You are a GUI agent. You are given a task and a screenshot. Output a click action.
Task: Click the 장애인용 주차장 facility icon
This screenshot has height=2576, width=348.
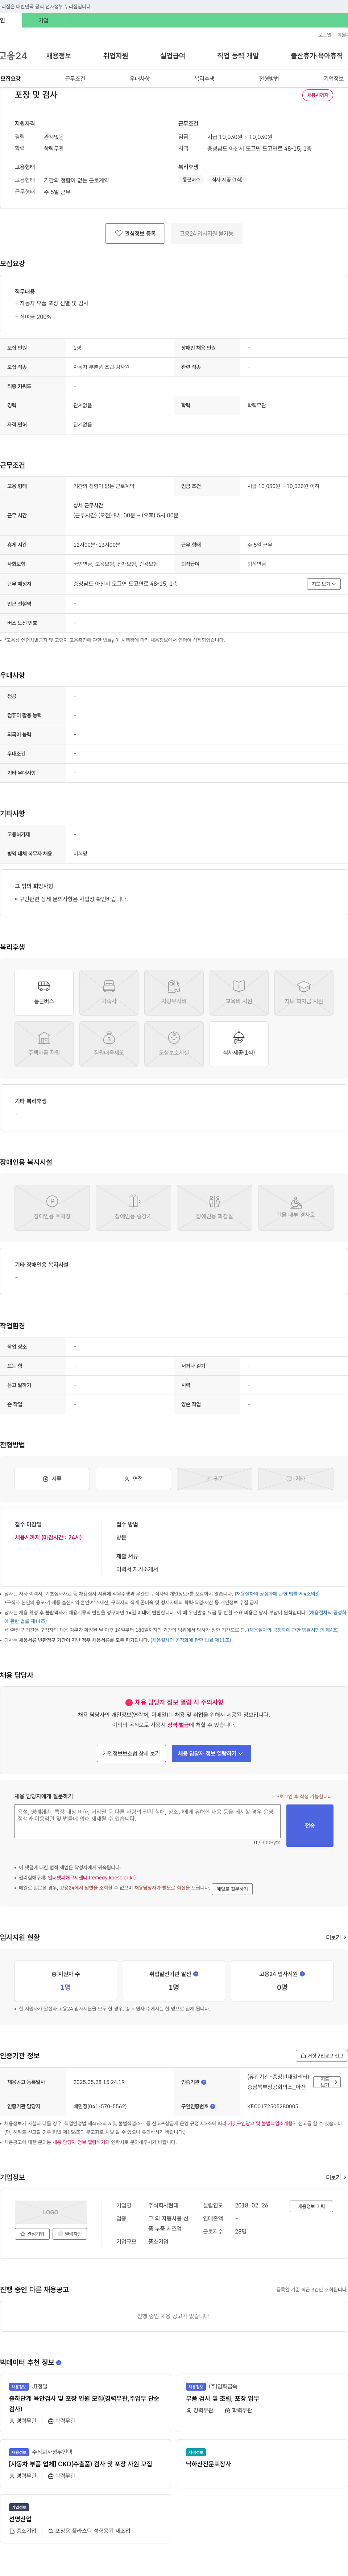tap(52, 1208)
